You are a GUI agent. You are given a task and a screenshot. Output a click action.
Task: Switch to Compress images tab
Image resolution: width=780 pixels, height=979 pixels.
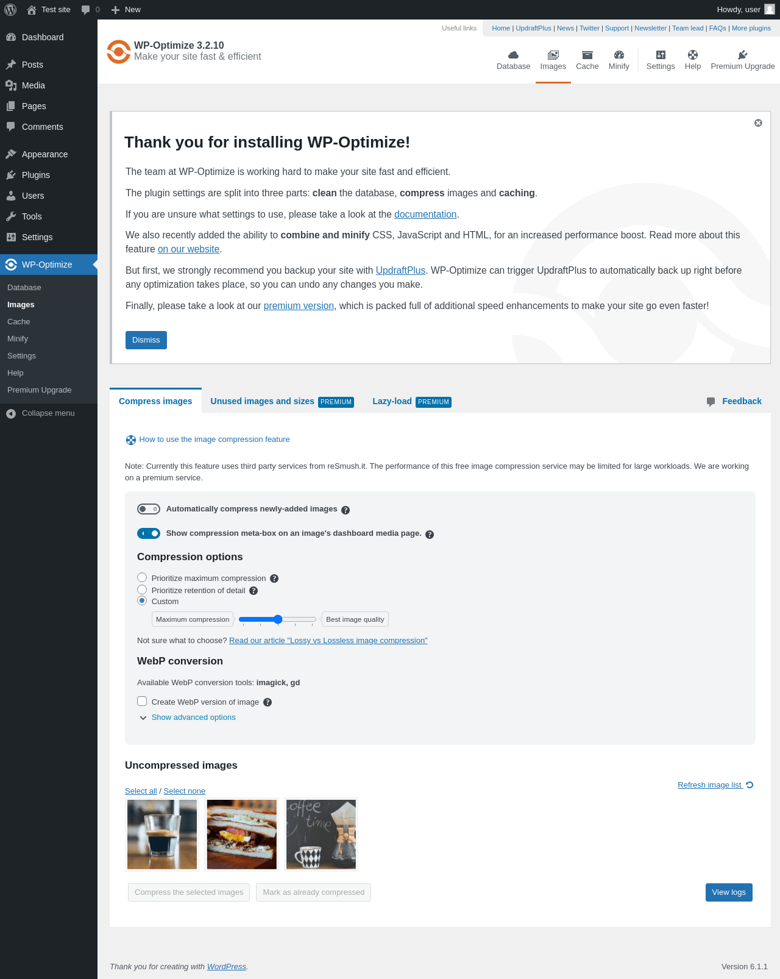coord(155,400)
